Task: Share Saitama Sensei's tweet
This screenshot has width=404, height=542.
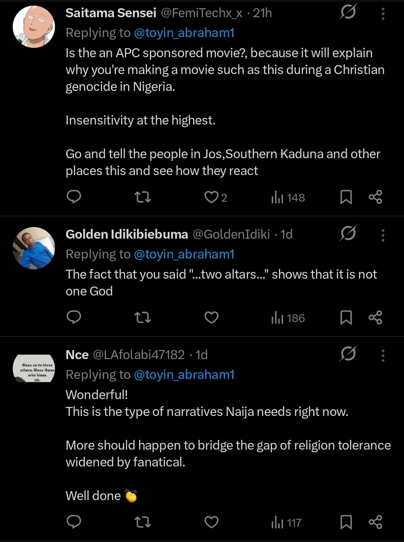Action: (x=375, y=197)
